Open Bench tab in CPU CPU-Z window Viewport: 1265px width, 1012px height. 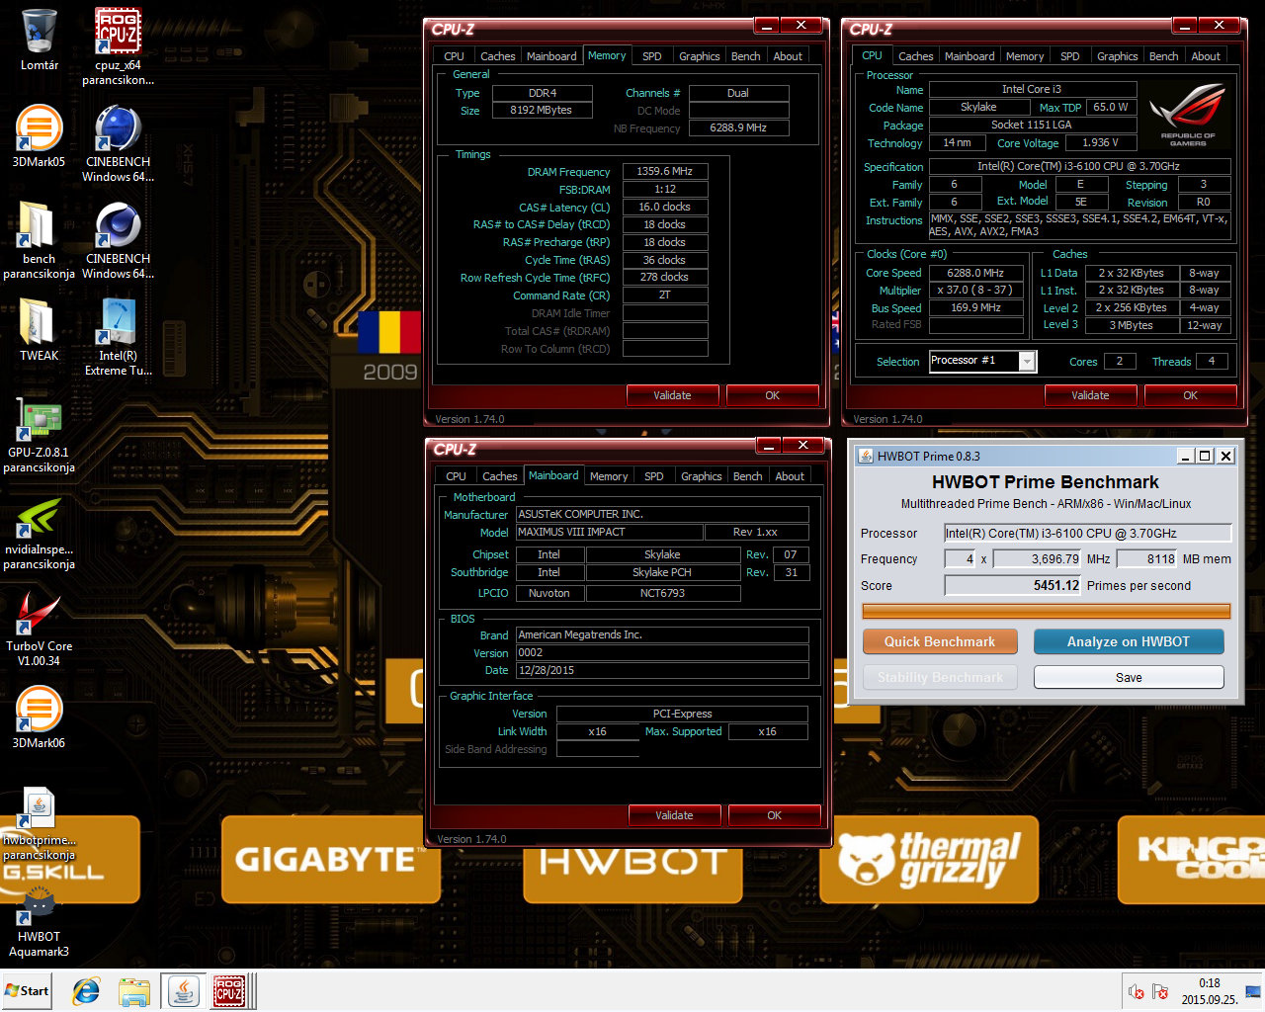1163,56
